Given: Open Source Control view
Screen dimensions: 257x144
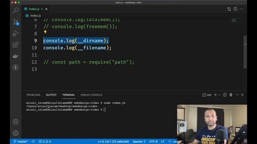Looking at the screenshot, I should (16, 22).
